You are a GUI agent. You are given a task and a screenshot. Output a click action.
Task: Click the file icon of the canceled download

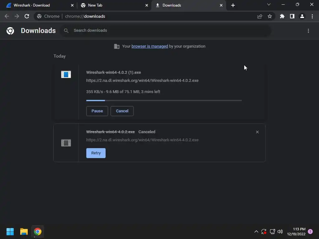[x=66, y=143]
